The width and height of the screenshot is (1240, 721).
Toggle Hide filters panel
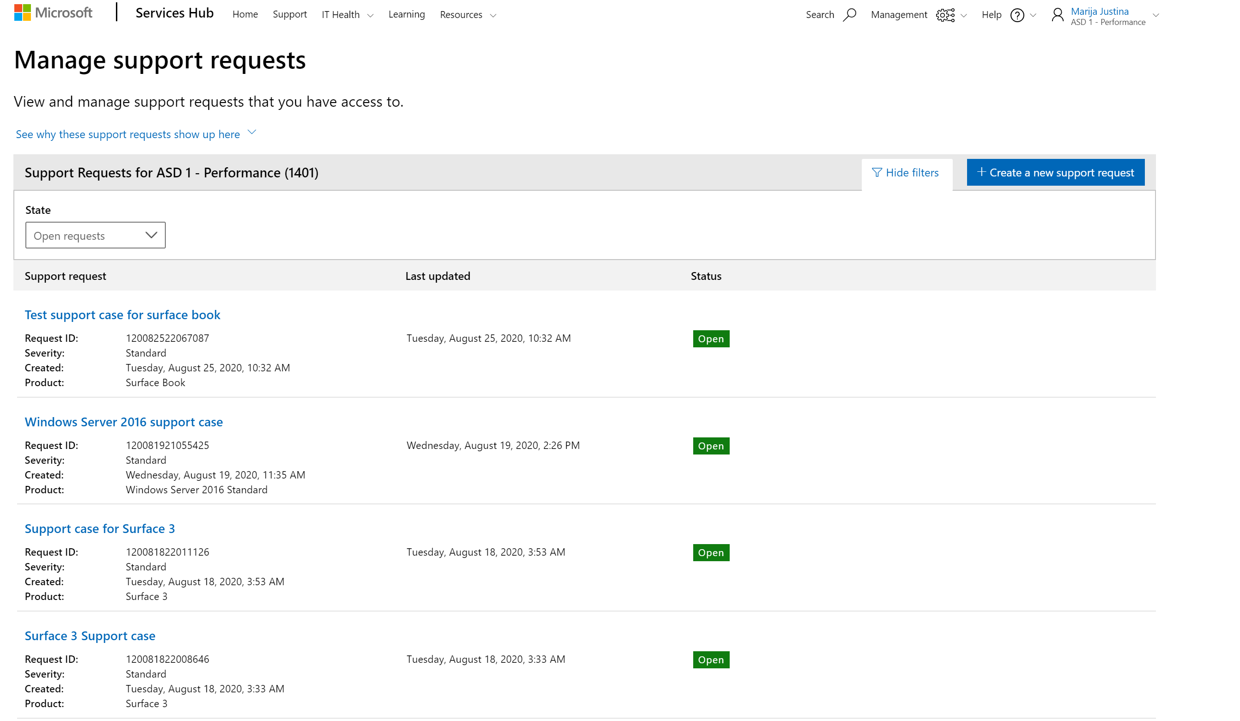tap(905, 172)
